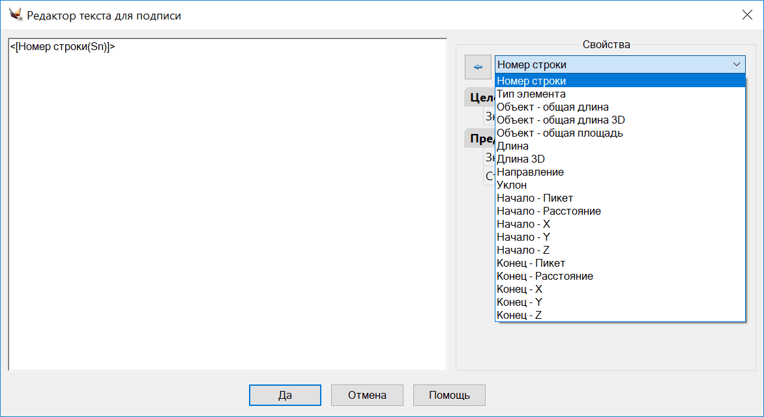Pick Уклон from the property list
Viewport: 764px width, 417px height.
point(512,185)
